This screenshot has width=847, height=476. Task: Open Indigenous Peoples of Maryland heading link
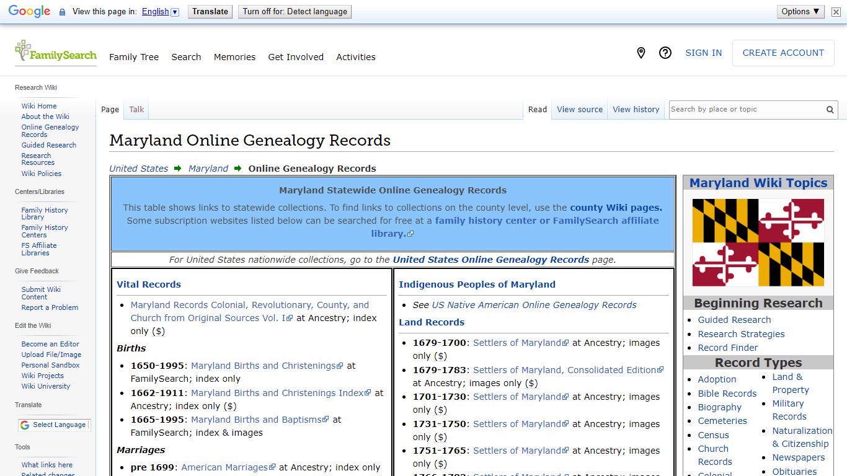point(477,284)
